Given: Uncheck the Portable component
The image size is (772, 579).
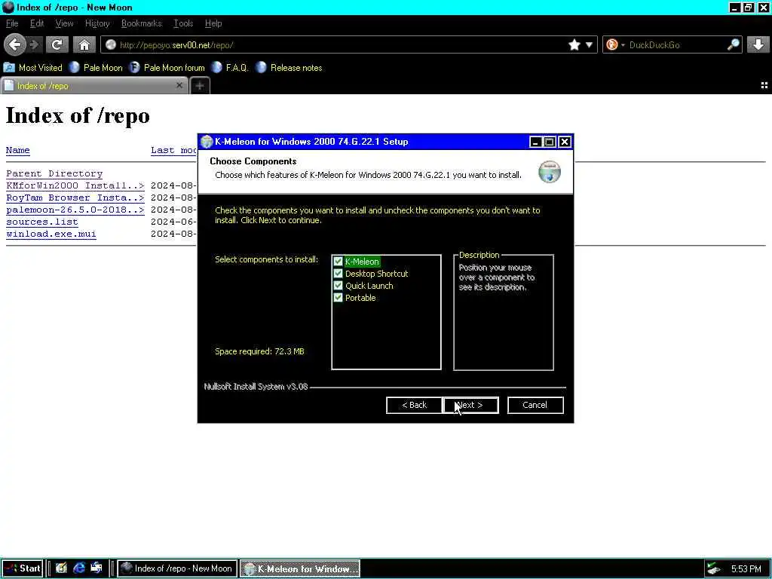Looking at the screenshot, I should point(338,298).
